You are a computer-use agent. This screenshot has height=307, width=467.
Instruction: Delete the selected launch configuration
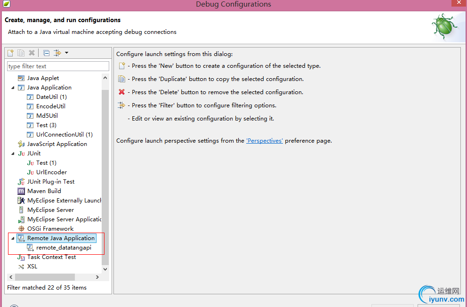click(x=32, y=53)
